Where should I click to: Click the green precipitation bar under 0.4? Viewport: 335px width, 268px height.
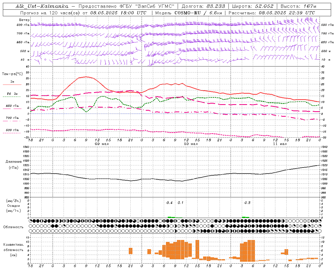[171, 217]
